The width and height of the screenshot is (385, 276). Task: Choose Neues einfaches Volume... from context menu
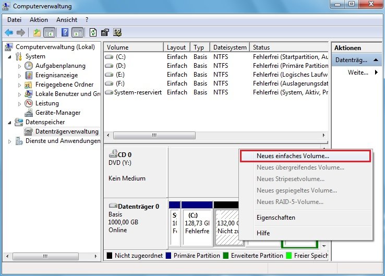(x=305, y=156)
